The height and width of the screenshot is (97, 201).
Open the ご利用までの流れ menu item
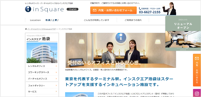[133, 20]
